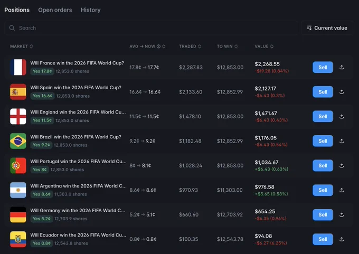The image size is (359, 254).
Task: Click the share icon for France position
Action: coord(342,67)
